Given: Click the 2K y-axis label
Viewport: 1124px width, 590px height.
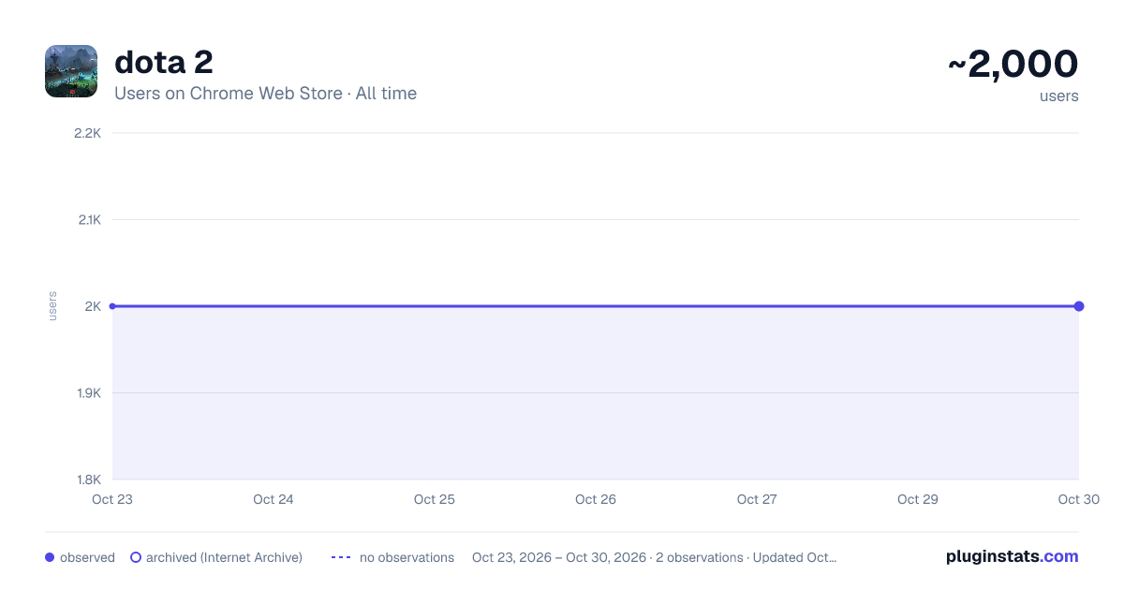Looking at the screenshot, I should pos(93,306).
